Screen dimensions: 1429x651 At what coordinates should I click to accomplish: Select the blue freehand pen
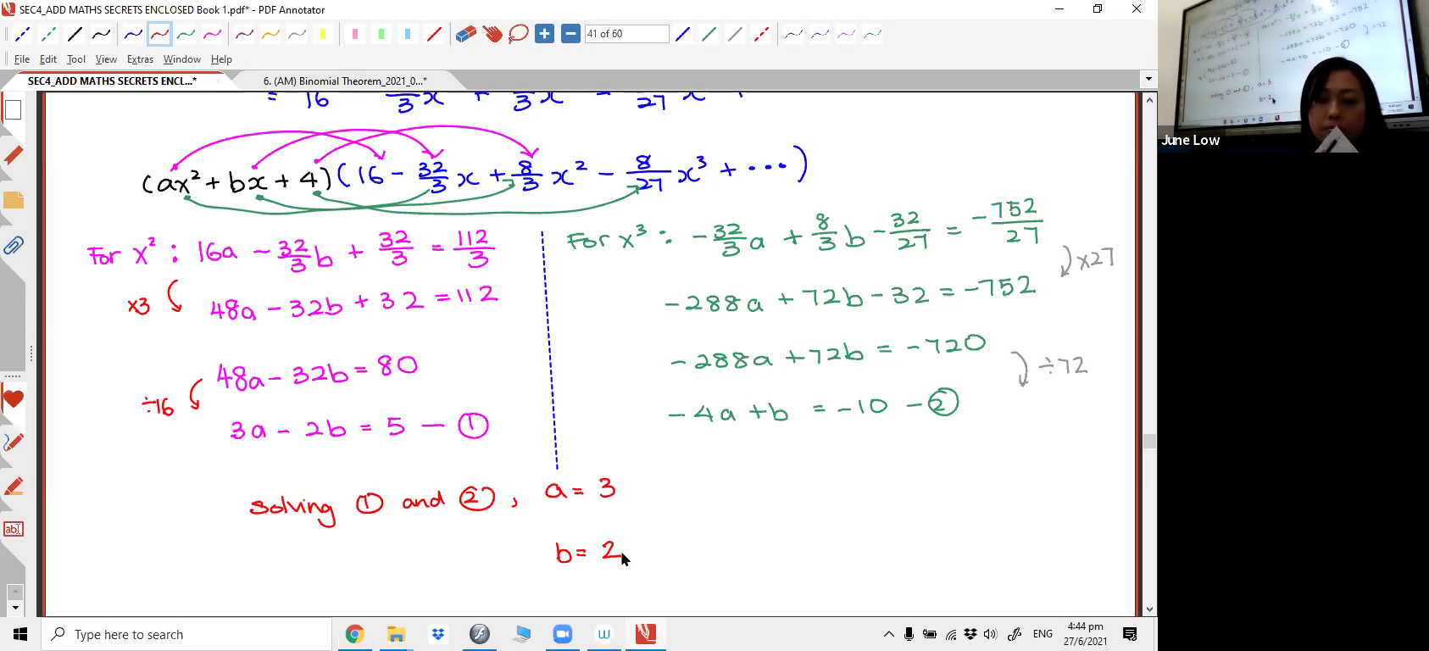click(x=133, y=35)
